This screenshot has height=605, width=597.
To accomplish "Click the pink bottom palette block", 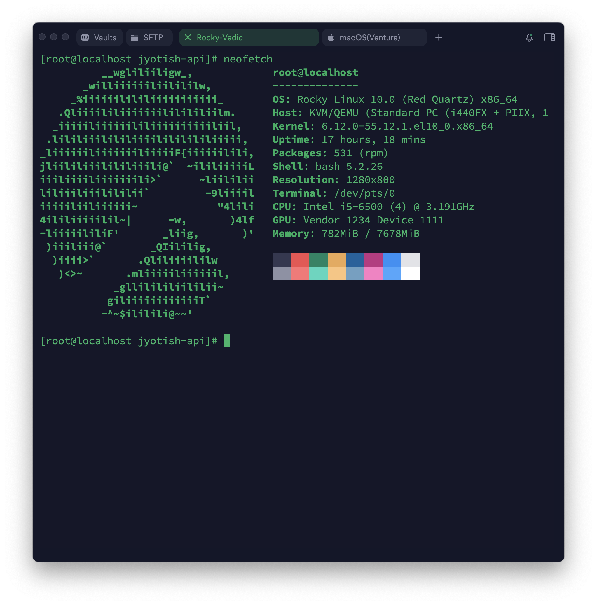I will pos(374,273).
